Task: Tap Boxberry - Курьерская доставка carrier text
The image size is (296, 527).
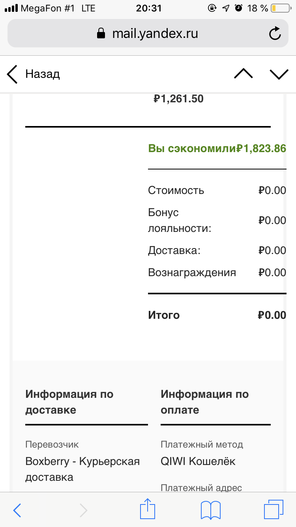Action: click(x=82, y=469)
